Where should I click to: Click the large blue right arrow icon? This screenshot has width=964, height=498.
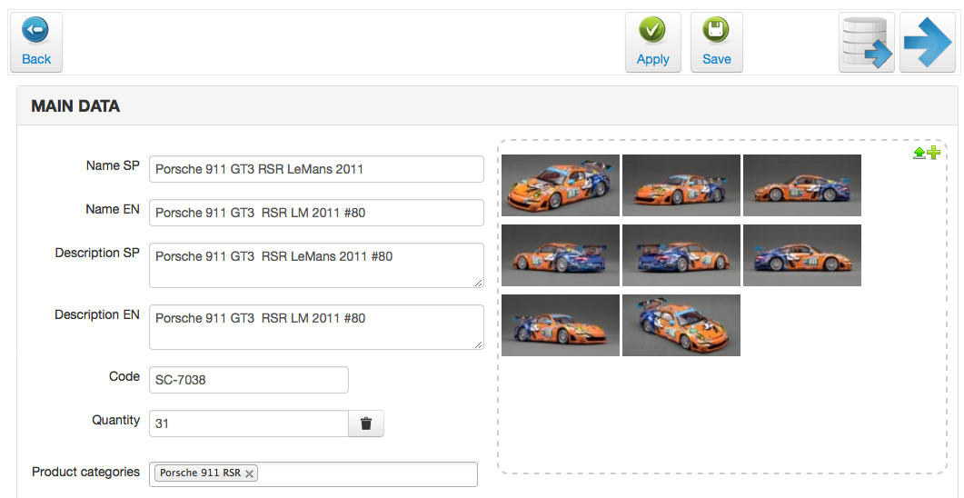click(927, 43)
